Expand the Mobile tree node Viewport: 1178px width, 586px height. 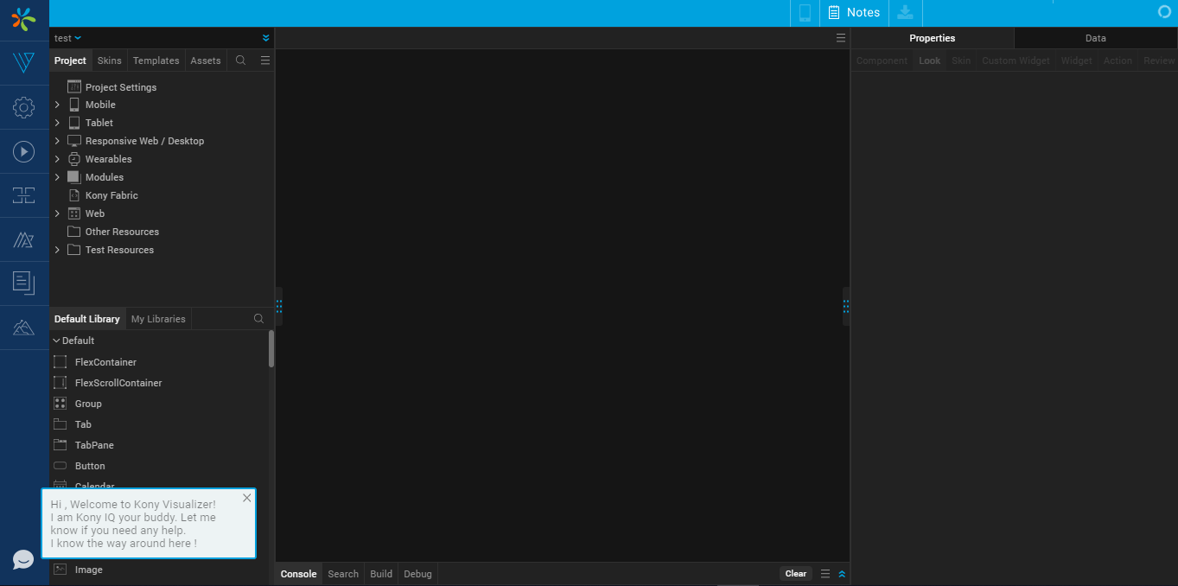57,105
